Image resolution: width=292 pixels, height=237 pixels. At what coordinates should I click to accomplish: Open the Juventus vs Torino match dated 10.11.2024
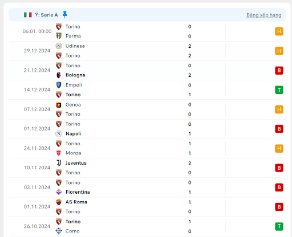(x=147, y=167)
